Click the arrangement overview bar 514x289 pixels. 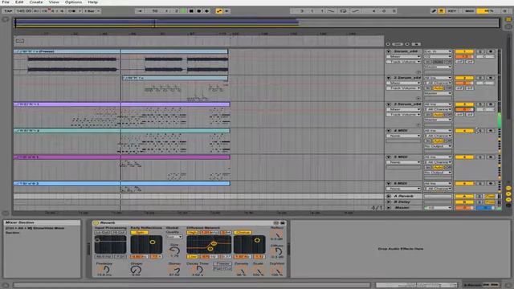pos(257,23)
